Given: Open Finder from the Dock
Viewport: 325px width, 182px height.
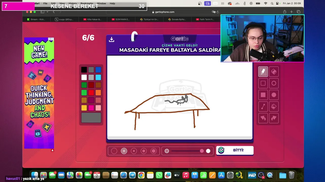Looking at the screenshot, I should tap(35, 175).
